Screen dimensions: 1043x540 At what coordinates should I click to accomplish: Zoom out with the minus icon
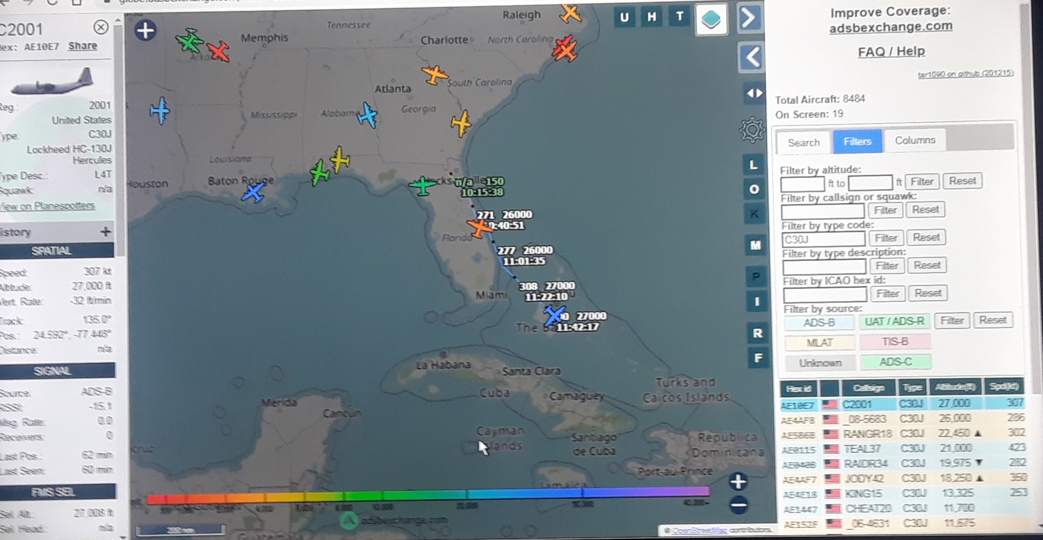click(x=739, y=505)
